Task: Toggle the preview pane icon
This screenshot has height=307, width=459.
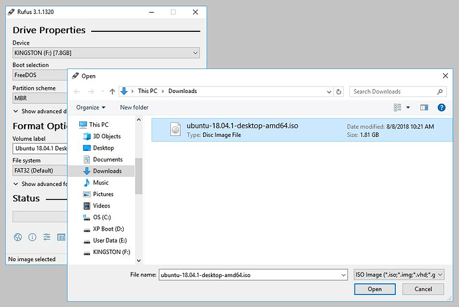Action: coord(424,108)
